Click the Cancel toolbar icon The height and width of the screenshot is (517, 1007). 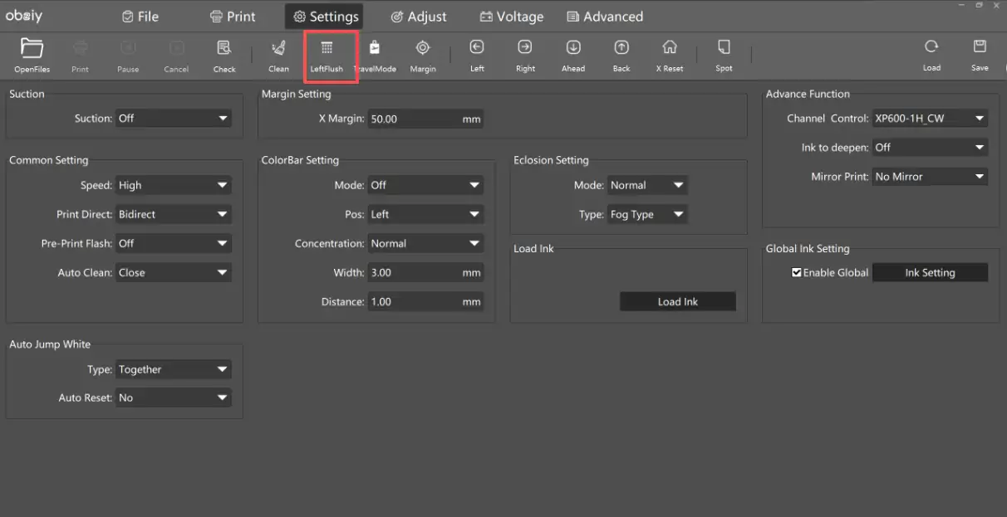pyautogui.click(x=176, y=47)
